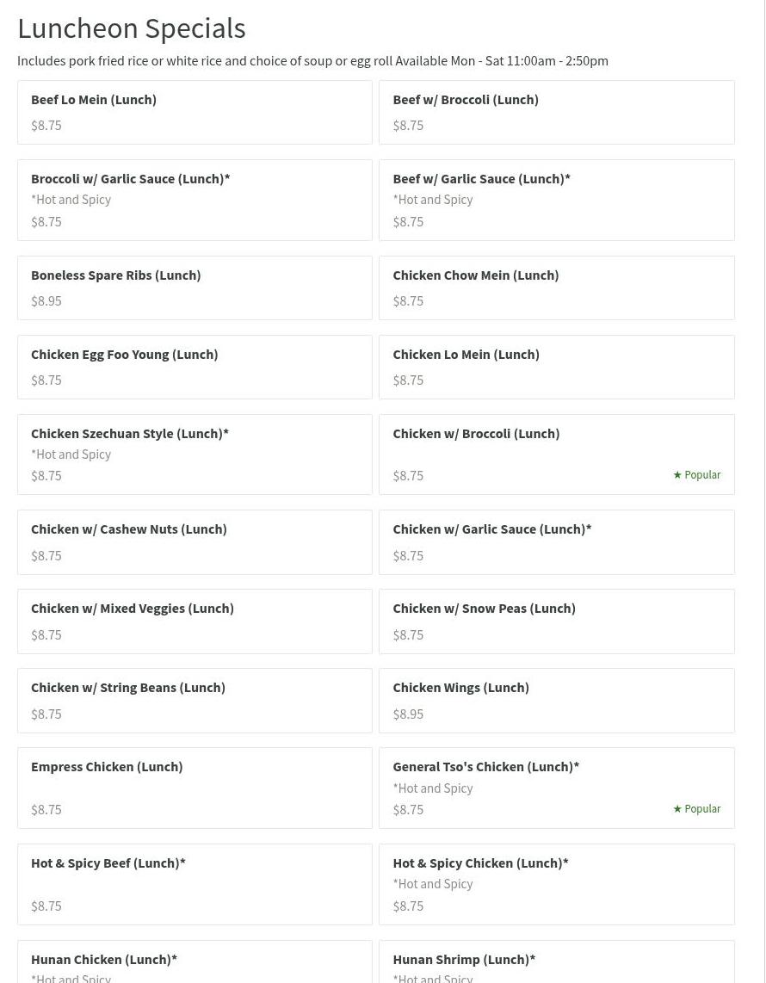Choose Broccoli w/ Garlic Sauce (Lunch)
Screen dimensions: 766x983
click(x=195, y=200)
